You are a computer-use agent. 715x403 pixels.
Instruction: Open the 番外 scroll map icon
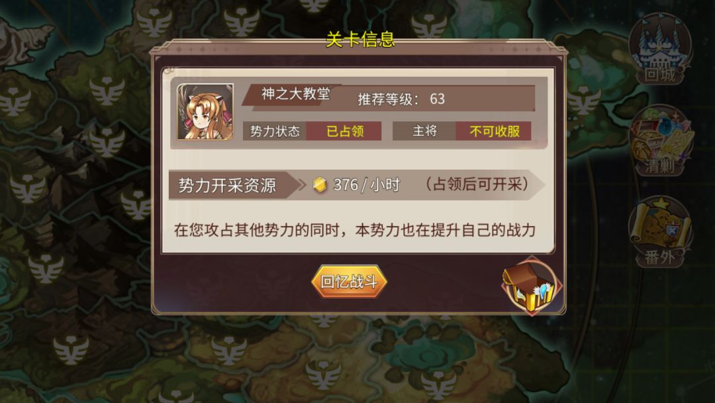click(660, 232)
